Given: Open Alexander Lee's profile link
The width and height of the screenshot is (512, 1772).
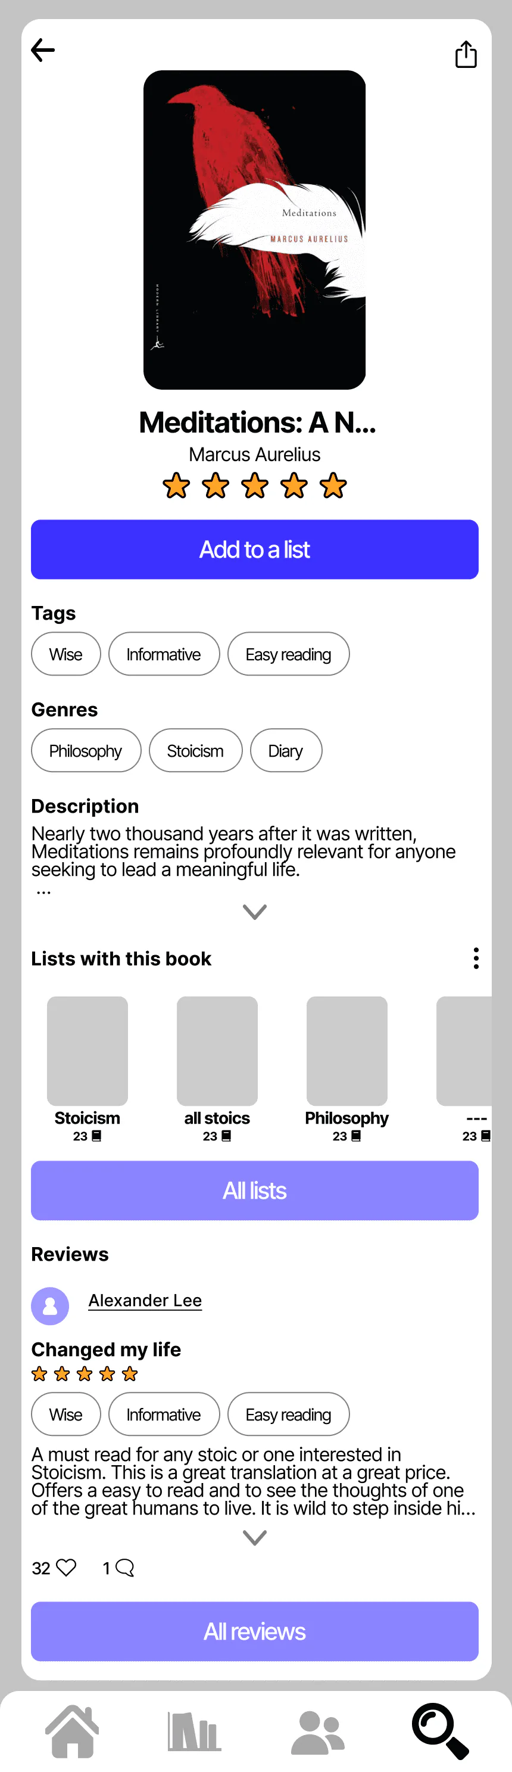Looking at the screenshot, I should [145, 1300].
